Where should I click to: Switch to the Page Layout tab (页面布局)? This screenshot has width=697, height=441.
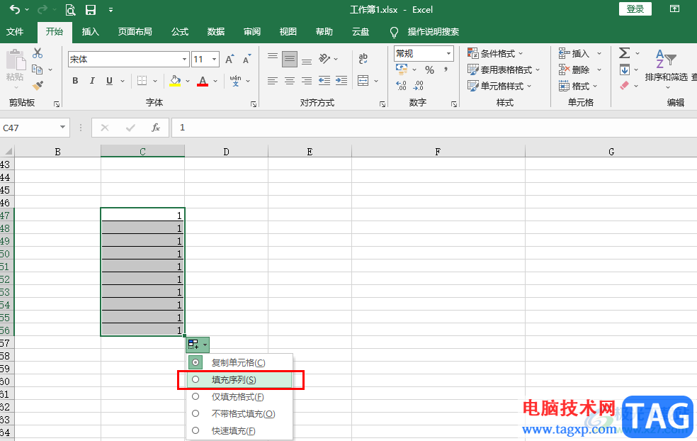coord(135,32)
